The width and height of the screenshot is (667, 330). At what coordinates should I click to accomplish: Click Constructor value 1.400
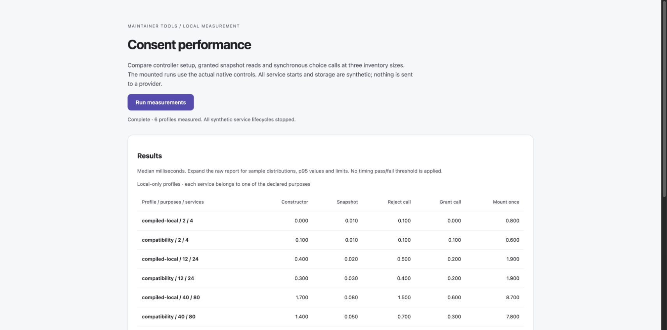click(302, 317)
